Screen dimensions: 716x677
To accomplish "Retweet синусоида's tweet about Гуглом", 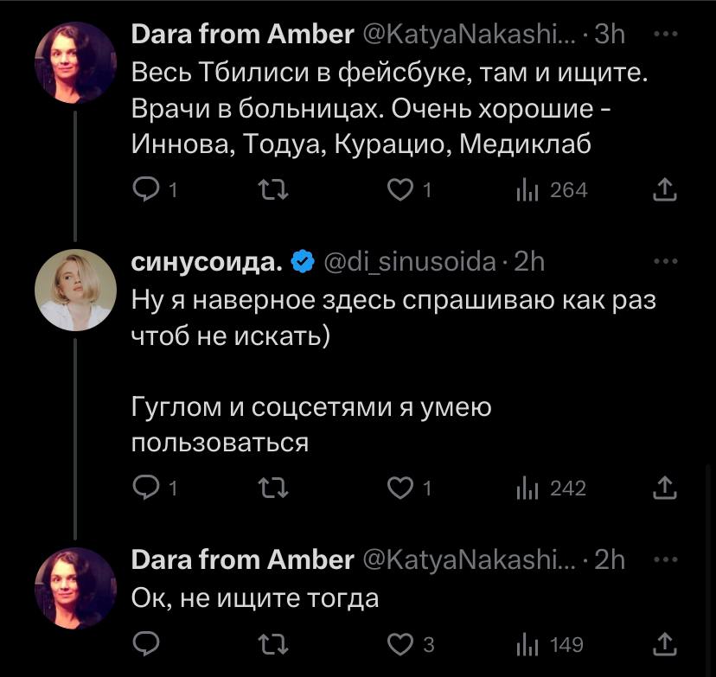I will 272,489.
